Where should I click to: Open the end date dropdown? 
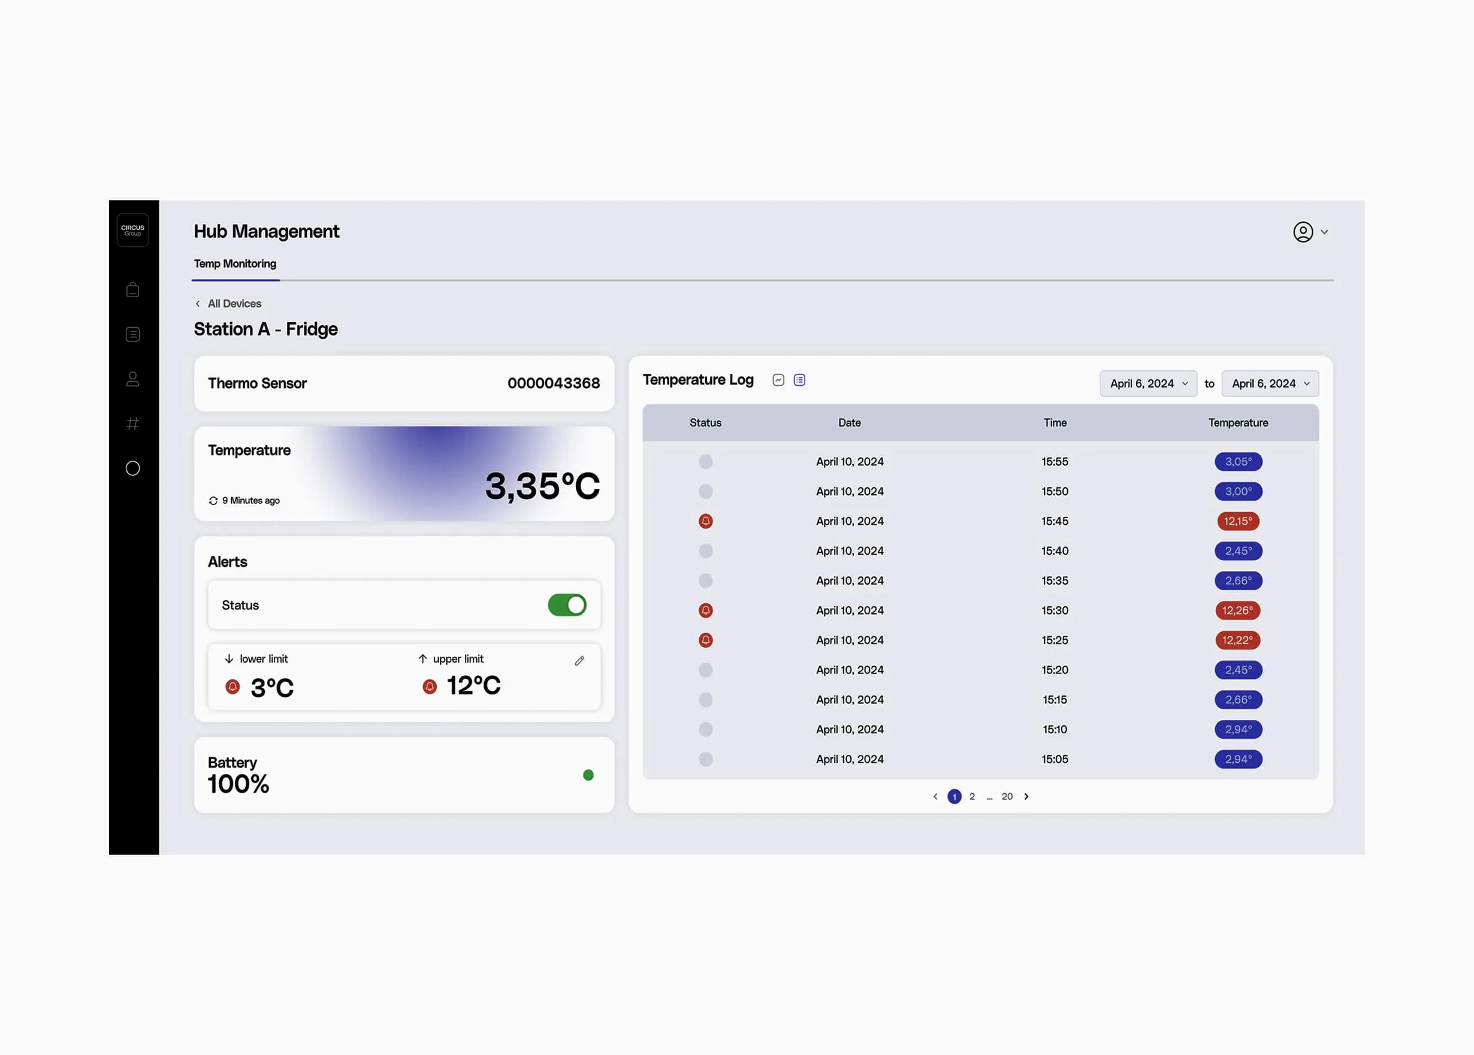click(x=1269, y=383)
